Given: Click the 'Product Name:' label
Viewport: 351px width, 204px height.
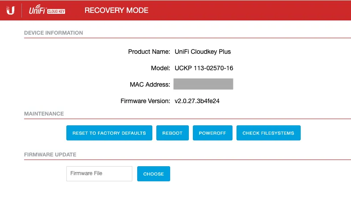Looking at the screenshot, I should [149, 52].
